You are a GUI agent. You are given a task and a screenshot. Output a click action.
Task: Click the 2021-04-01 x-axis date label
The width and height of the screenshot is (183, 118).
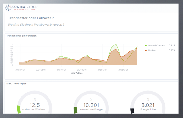click(20, 70)
